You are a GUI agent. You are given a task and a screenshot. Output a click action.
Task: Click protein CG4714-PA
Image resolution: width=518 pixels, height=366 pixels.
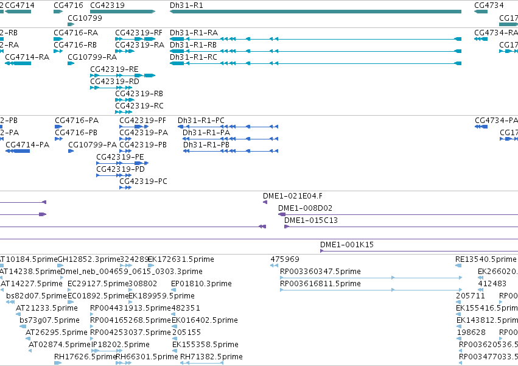click(27, 145)
